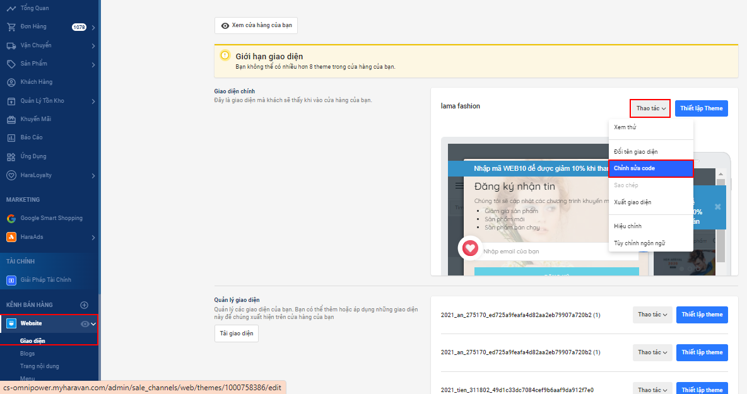Viewport: 747px width, 394px height.
Task: Click the Ứng Dụng apps icon
Action: tap(11, 156)
